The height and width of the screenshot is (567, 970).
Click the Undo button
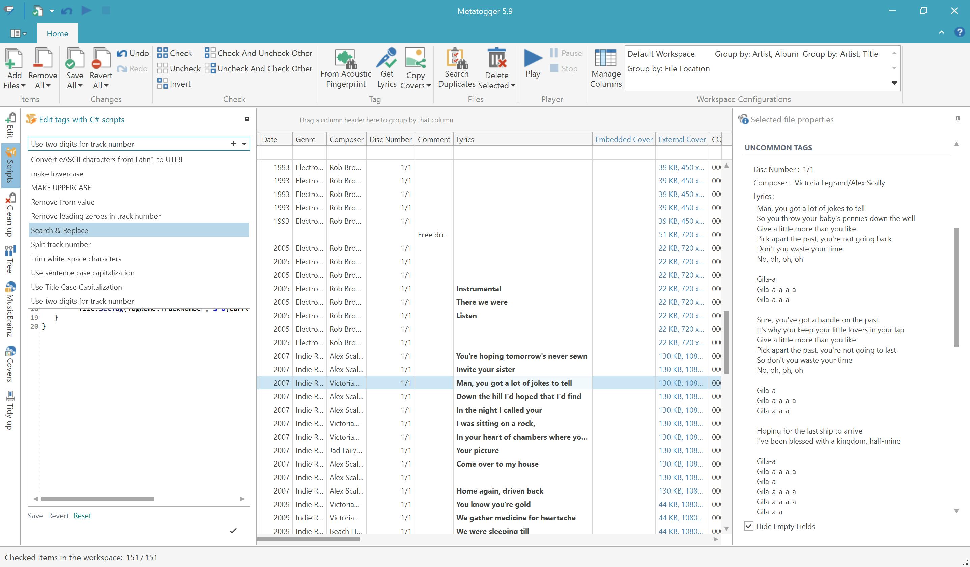tap(133, 53)
